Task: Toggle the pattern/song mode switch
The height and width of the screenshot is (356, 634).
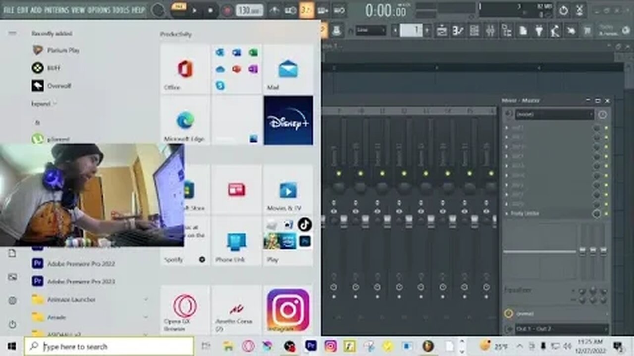Action: pos(178,10)
